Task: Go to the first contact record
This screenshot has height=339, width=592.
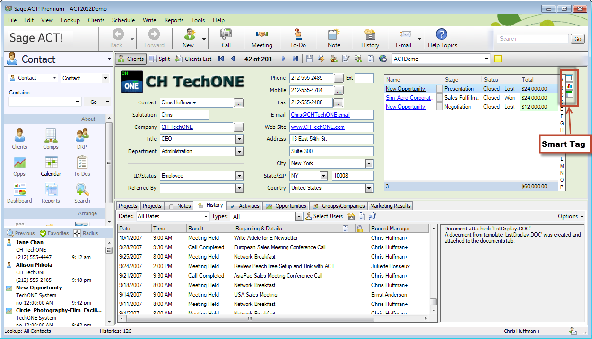Action: tap(221, 59)
